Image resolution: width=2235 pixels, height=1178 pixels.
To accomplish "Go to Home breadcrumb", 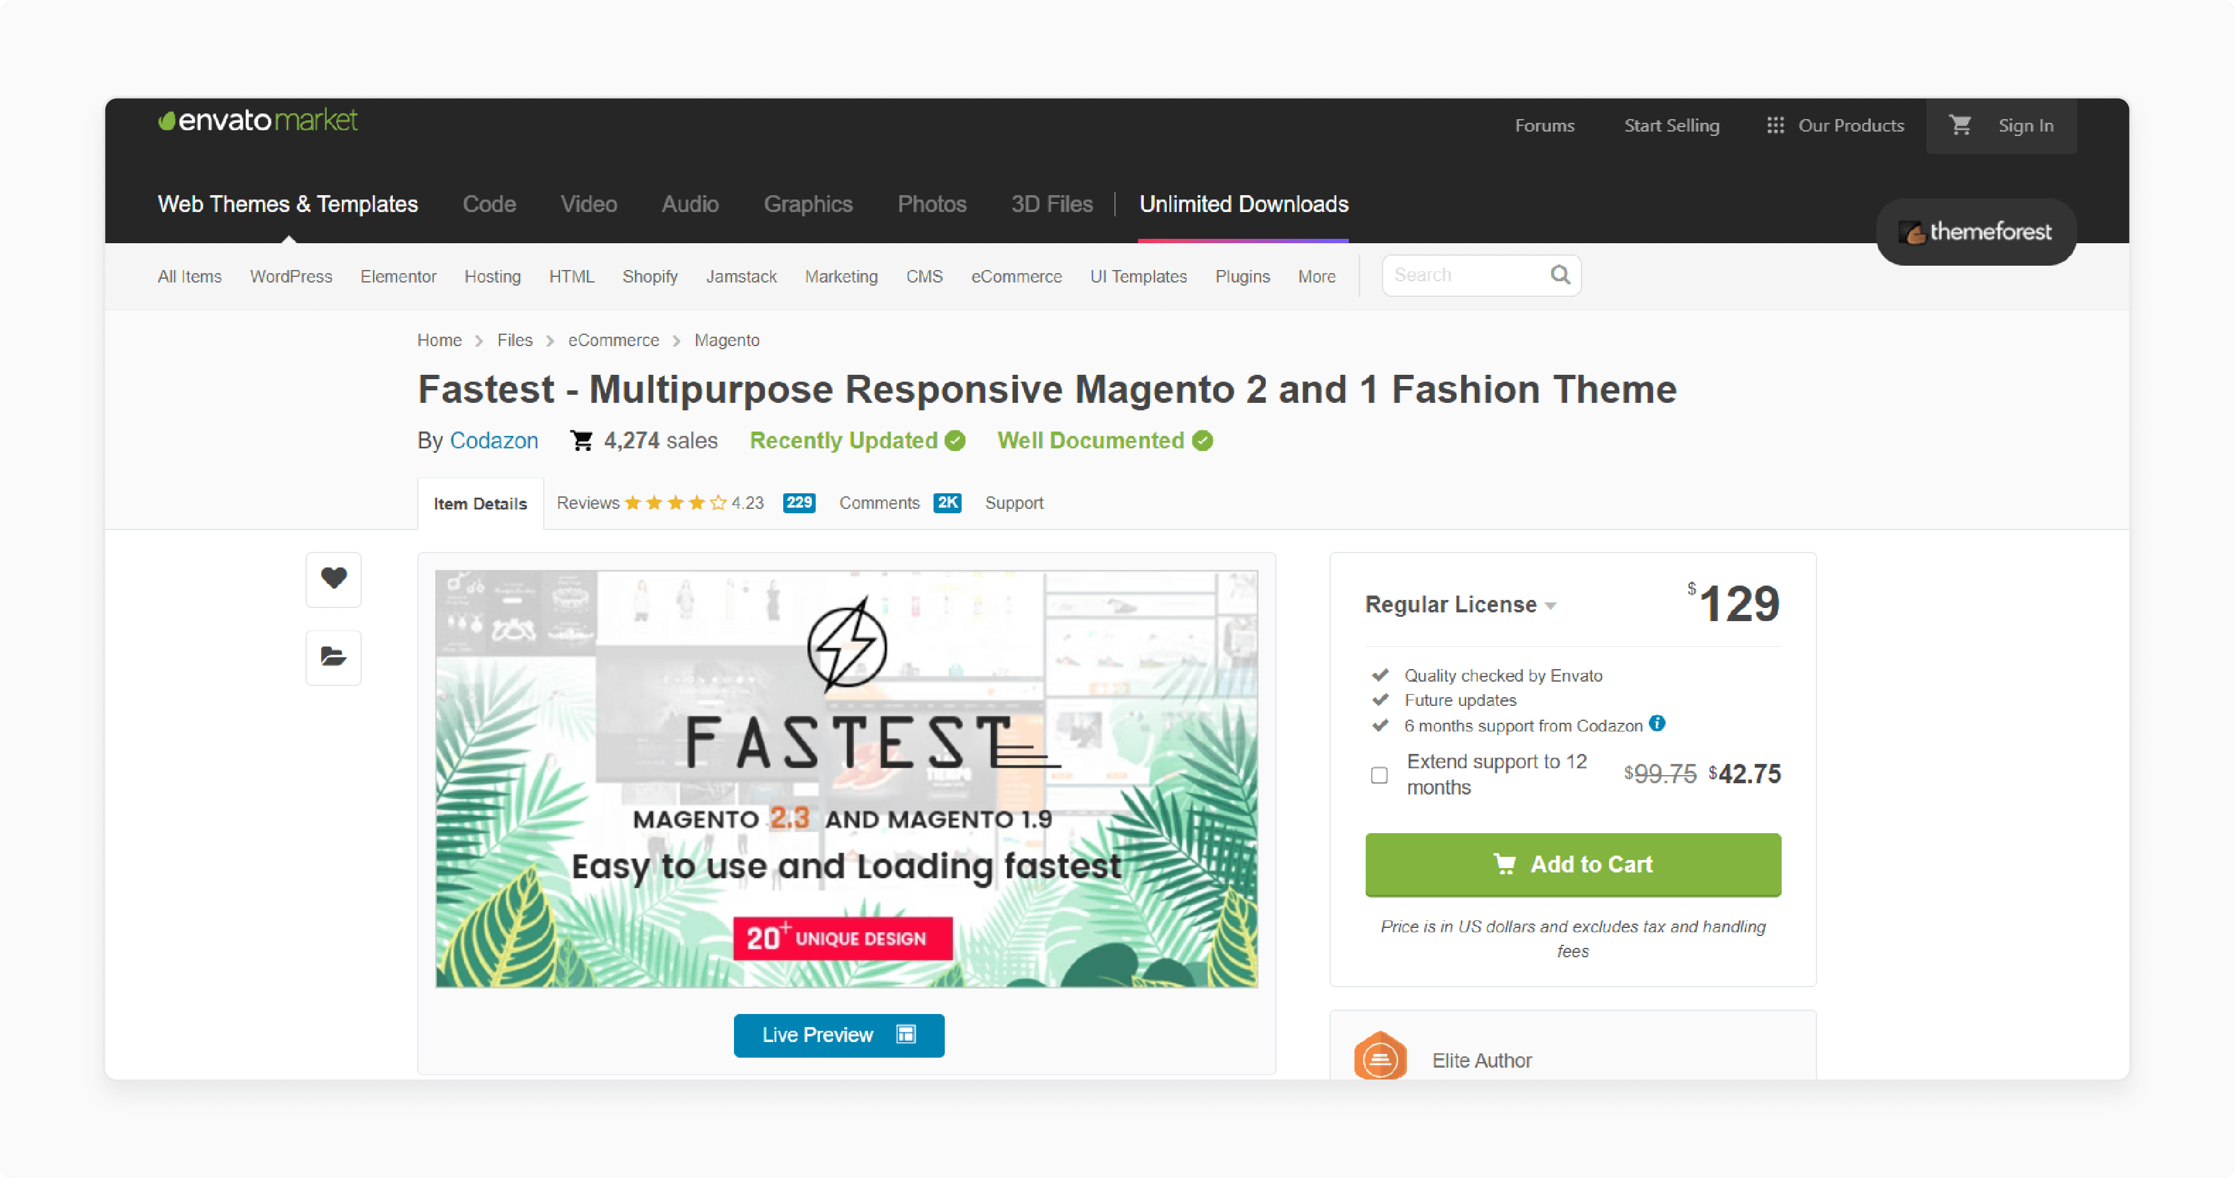I will pos(439,340).
